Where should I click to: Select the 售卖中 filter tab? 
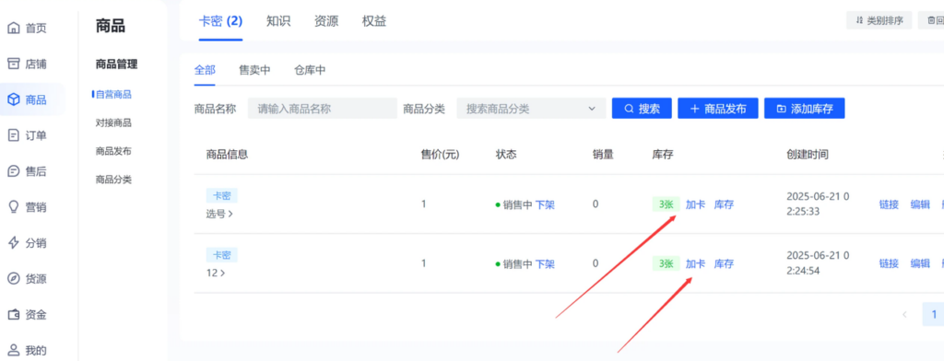click(x=254, y=70)
